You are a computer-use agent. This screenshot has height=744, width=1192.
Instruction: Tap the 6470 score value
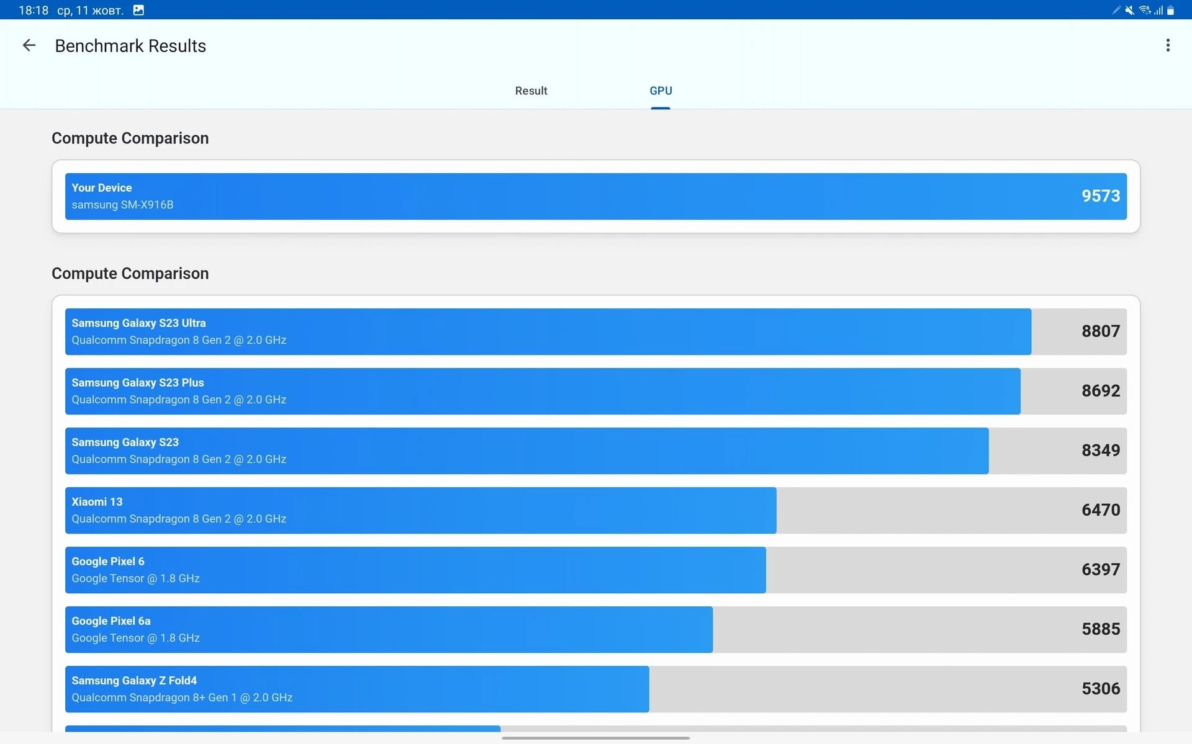(x=1100, y=510)
